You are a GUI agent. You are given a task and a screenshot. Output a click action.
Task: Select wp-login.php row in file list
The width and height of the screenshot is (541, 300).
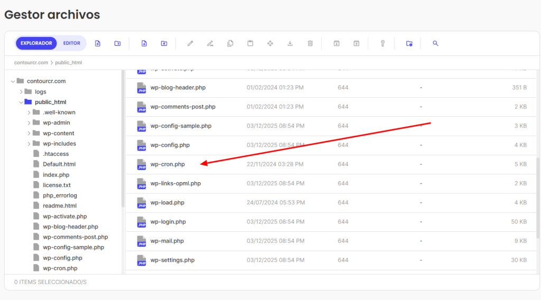[168, 222]
